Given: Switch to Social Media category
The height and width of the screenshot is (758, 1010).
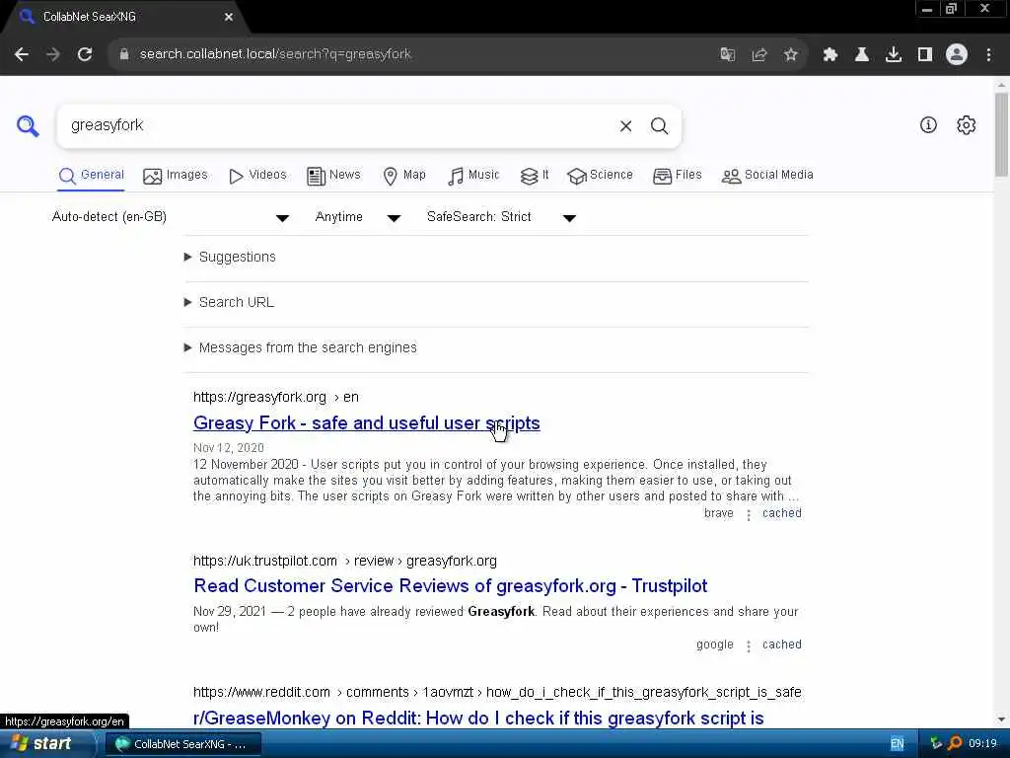Looking at the screenshot, I should 767,176.
